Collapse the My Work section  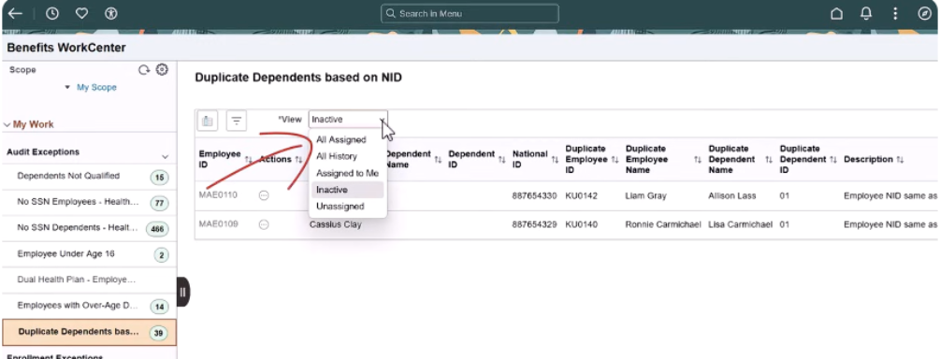tap(7, 124)
